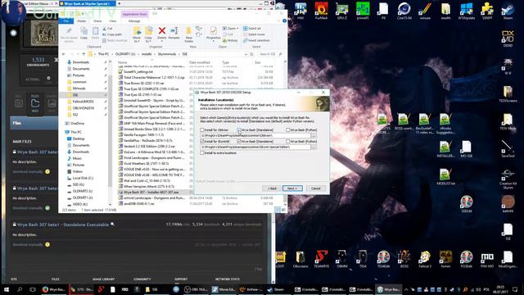The height and width of the screenshot is (295, 524).
Task: Open the prime95 desktop shortcut
Action: tap(363, 11)
